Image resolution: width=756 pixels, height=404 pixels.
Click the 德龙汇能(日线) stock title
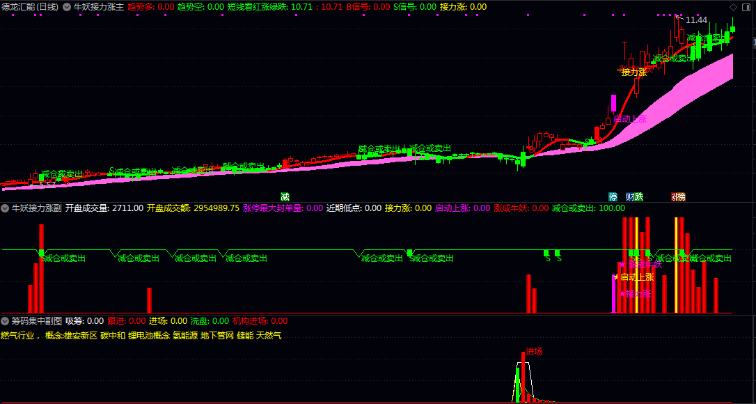pos(30,7)
